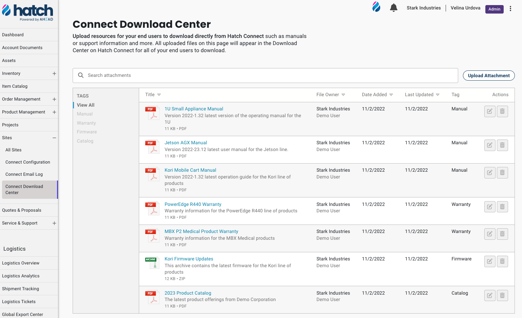
Task: Click the Upload Attachment button
Action: tap(489, 76)
